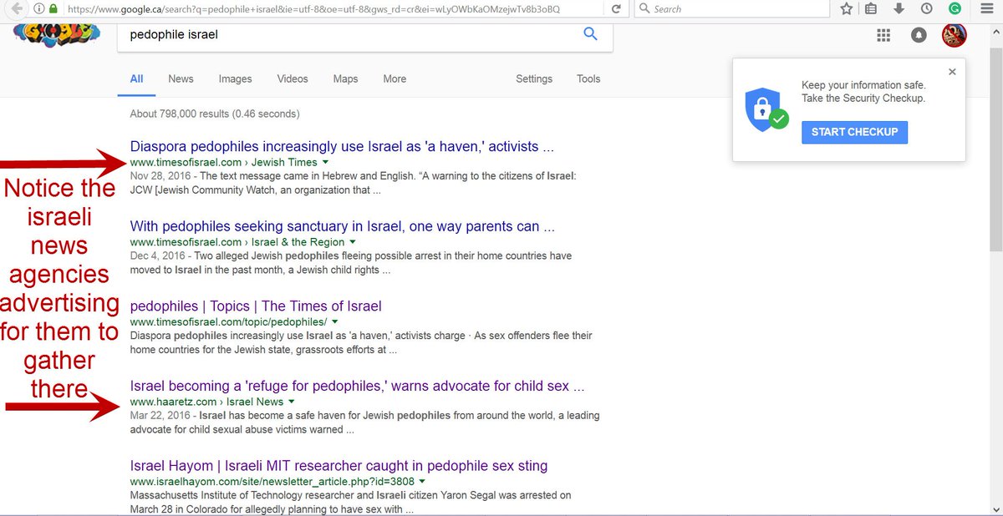Click the green Grammarly extension icon
1003x516 pixels.
(x=955, y=9)
